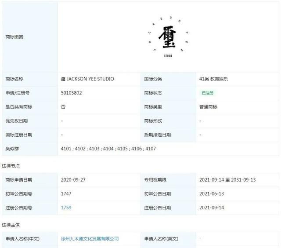Click the trademark type value 普通商标
Image resolution: width=281 pixels, height=248 pixels.
pyautogui.click(x=208, y=107)
